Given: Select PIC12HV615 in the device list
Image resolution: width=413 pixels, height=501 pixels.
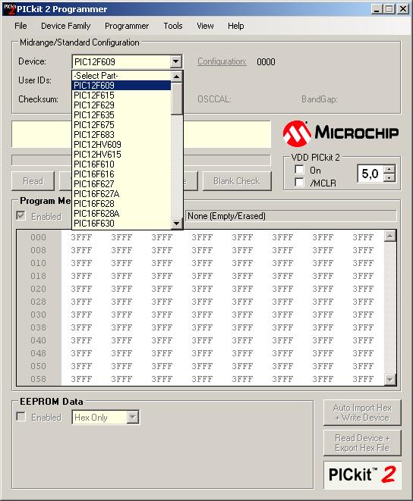Looking at the screenshot, I should point(121,155).
